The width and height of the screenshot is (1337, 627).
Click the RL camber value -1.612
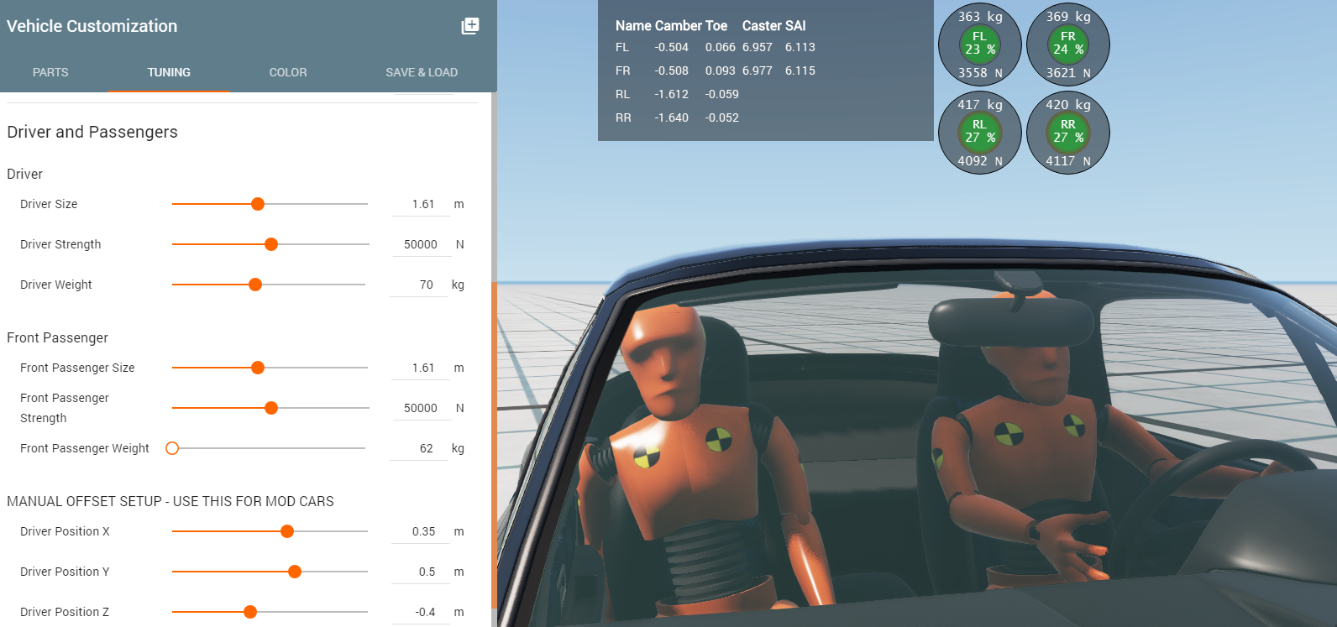pos(671,94)
